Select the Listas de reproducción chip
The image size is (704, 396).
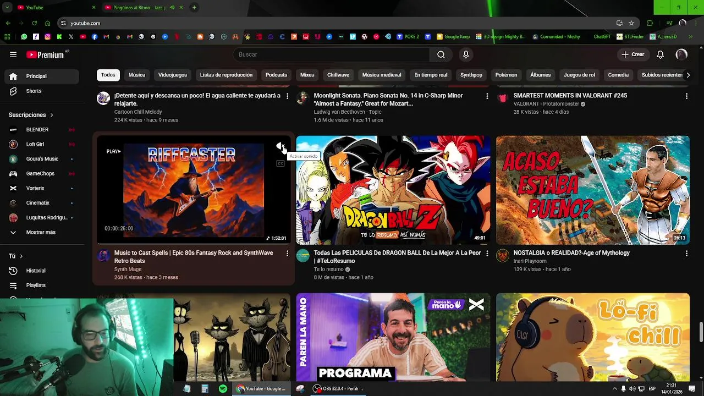coord(226,75)
